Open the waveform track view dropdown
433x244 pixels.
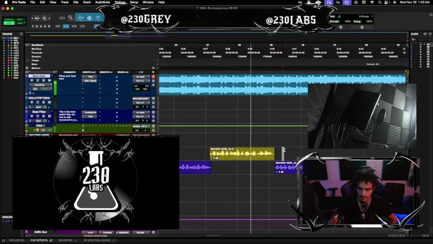click(41, 85)
